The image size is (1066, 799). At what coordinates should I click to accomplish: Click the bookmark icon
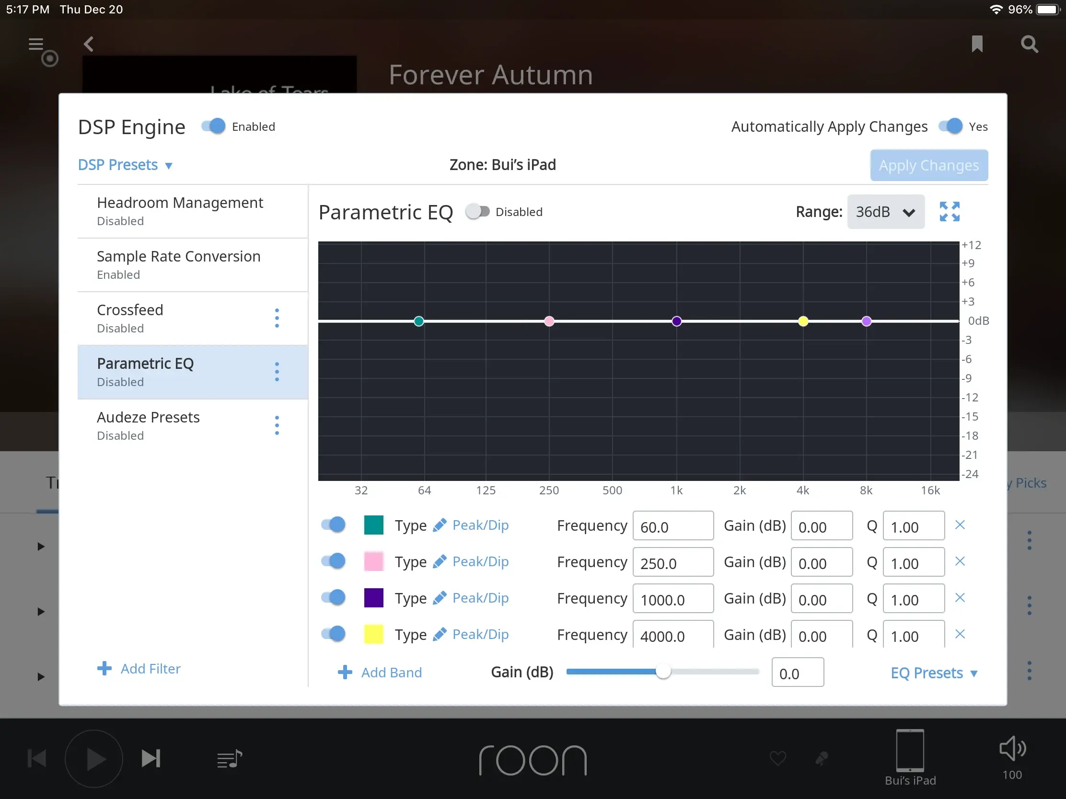click(x=977, y=44)
